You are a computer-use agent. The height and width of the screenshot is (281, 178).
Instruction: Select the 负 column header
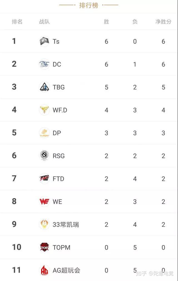pyautogui.click(x=135, y=22)
